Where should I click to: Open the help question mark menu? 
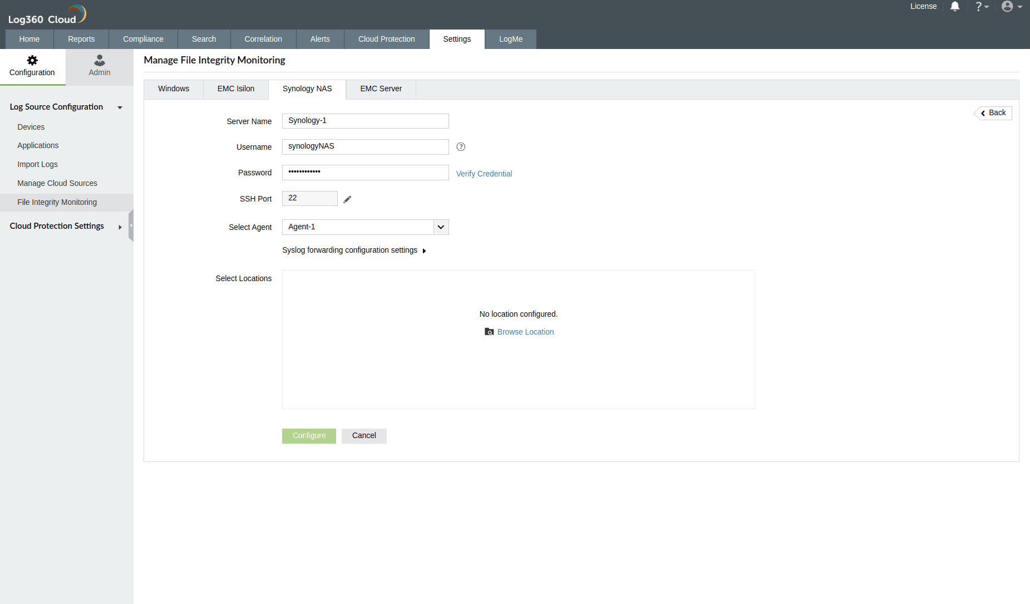982,7
